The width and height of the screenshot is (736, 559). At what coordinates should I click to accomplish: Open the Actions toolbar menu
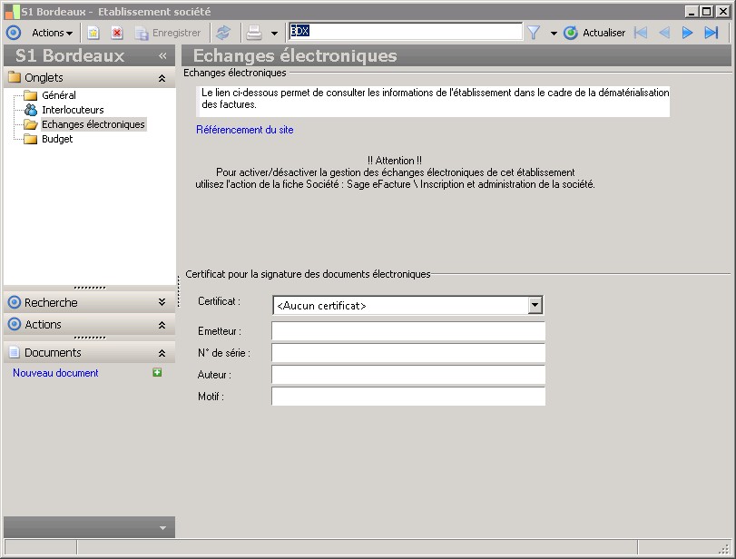[x=52, y=33]
